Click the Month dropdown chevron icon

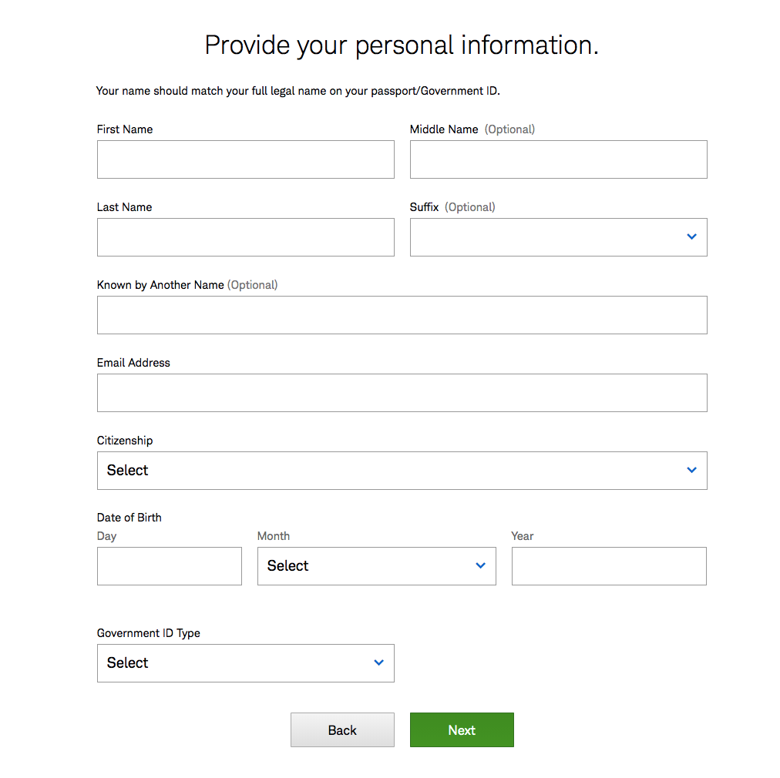(x=480, y=565)
